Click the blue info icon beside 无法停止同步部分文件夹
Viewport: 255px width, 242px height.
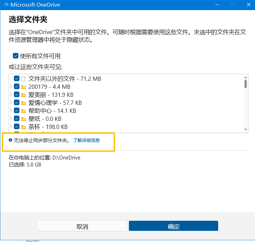pos(10,140)
